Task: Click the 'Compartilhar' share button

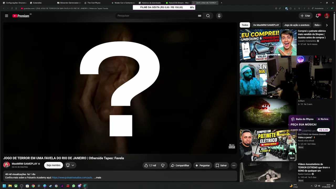Action: tap(180, 165)
